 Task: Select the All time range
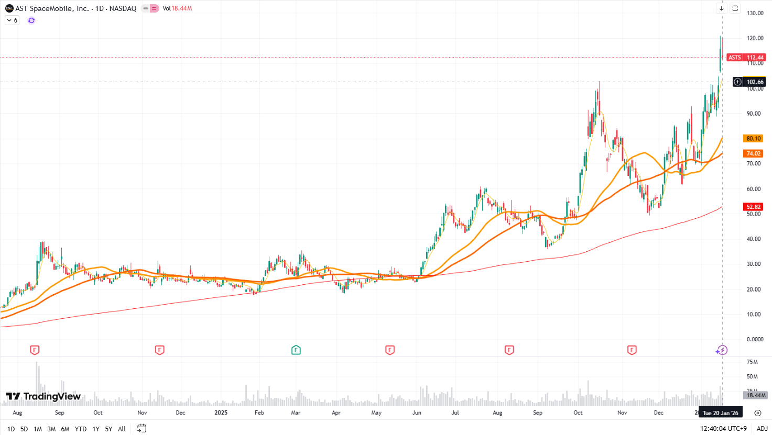(x=122, y=429)
